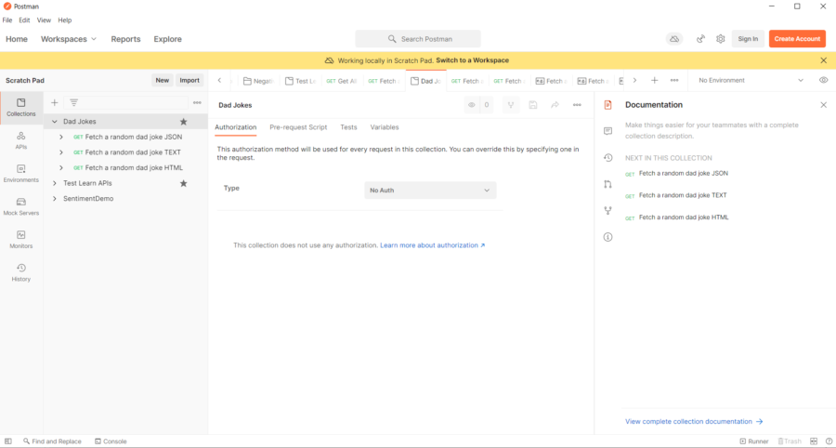Click the settings gear icon
836x448 pixels.
tap(721, 39)
